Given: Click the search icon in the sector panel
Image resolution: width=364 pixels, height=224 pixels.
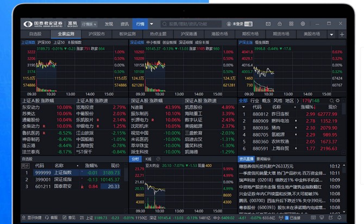Looking at the screenshot, I should [331, 101].
